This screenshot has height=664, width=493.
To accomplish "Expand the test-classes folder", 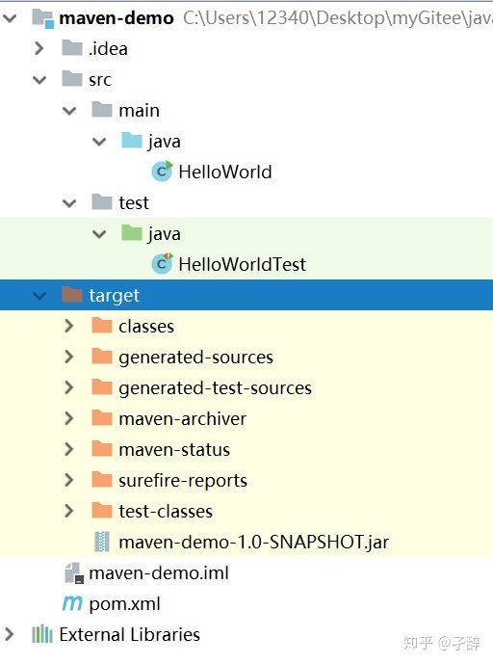I will pos(69,511).
